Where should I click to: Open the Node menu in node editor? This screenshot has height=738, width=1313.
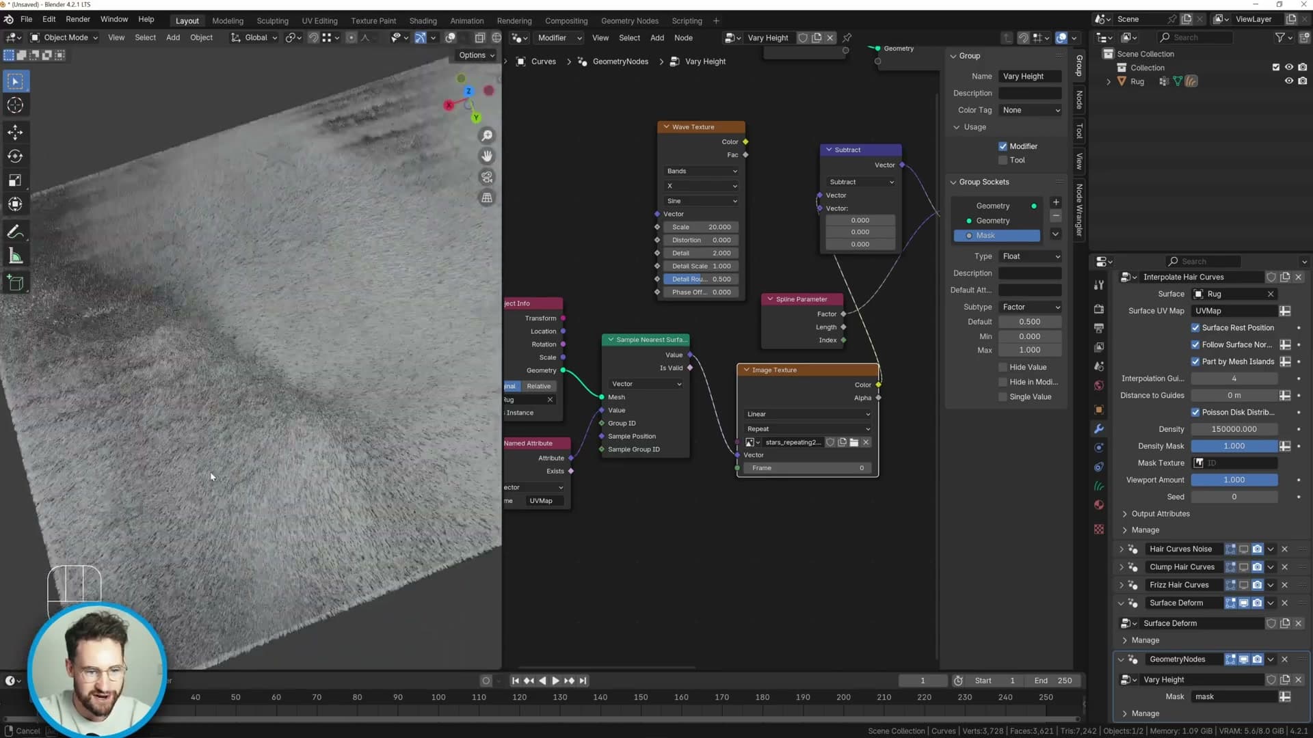pyautogui.click(x=683, y=38)
